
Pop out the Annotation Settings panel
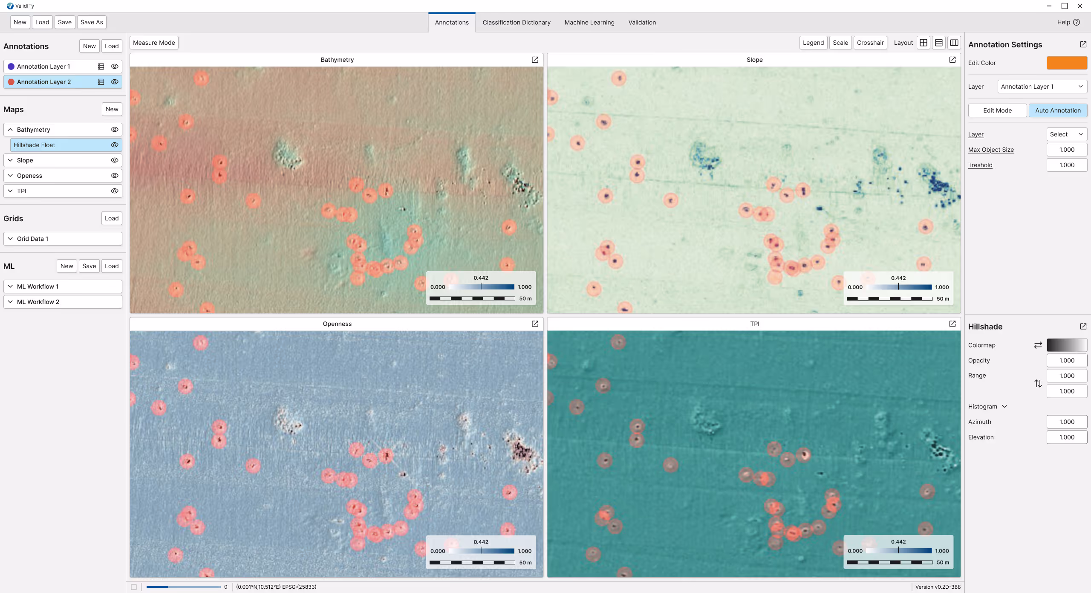[1083, 44]
